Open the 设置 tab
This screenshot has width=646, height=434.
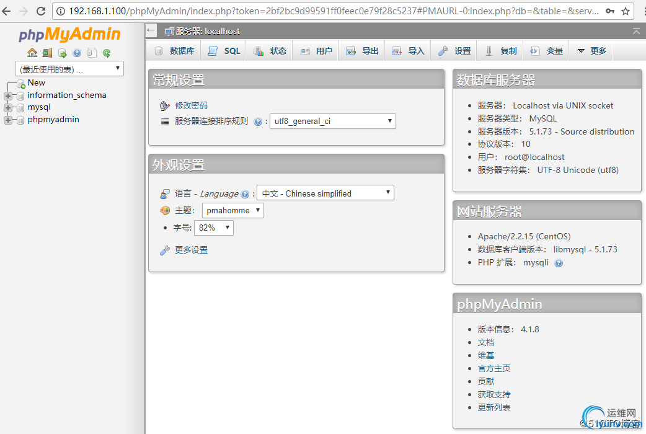pyautogui.click(x=454, y=51)
